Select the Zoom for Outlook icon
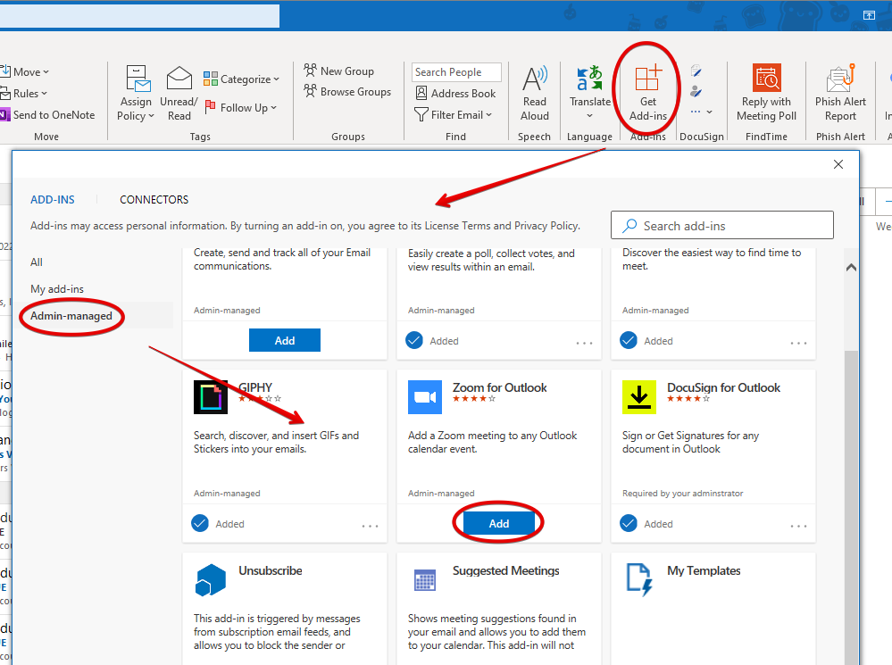The image size is (892, 665). point(425,397)
